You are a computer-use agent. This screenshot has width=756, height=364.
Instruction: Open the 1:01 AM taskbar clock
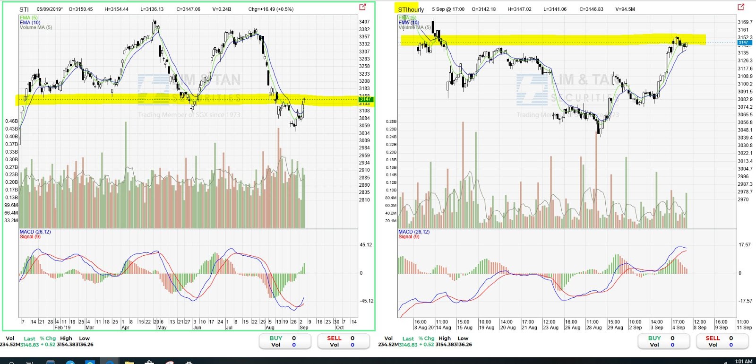[x=743, y=361]
